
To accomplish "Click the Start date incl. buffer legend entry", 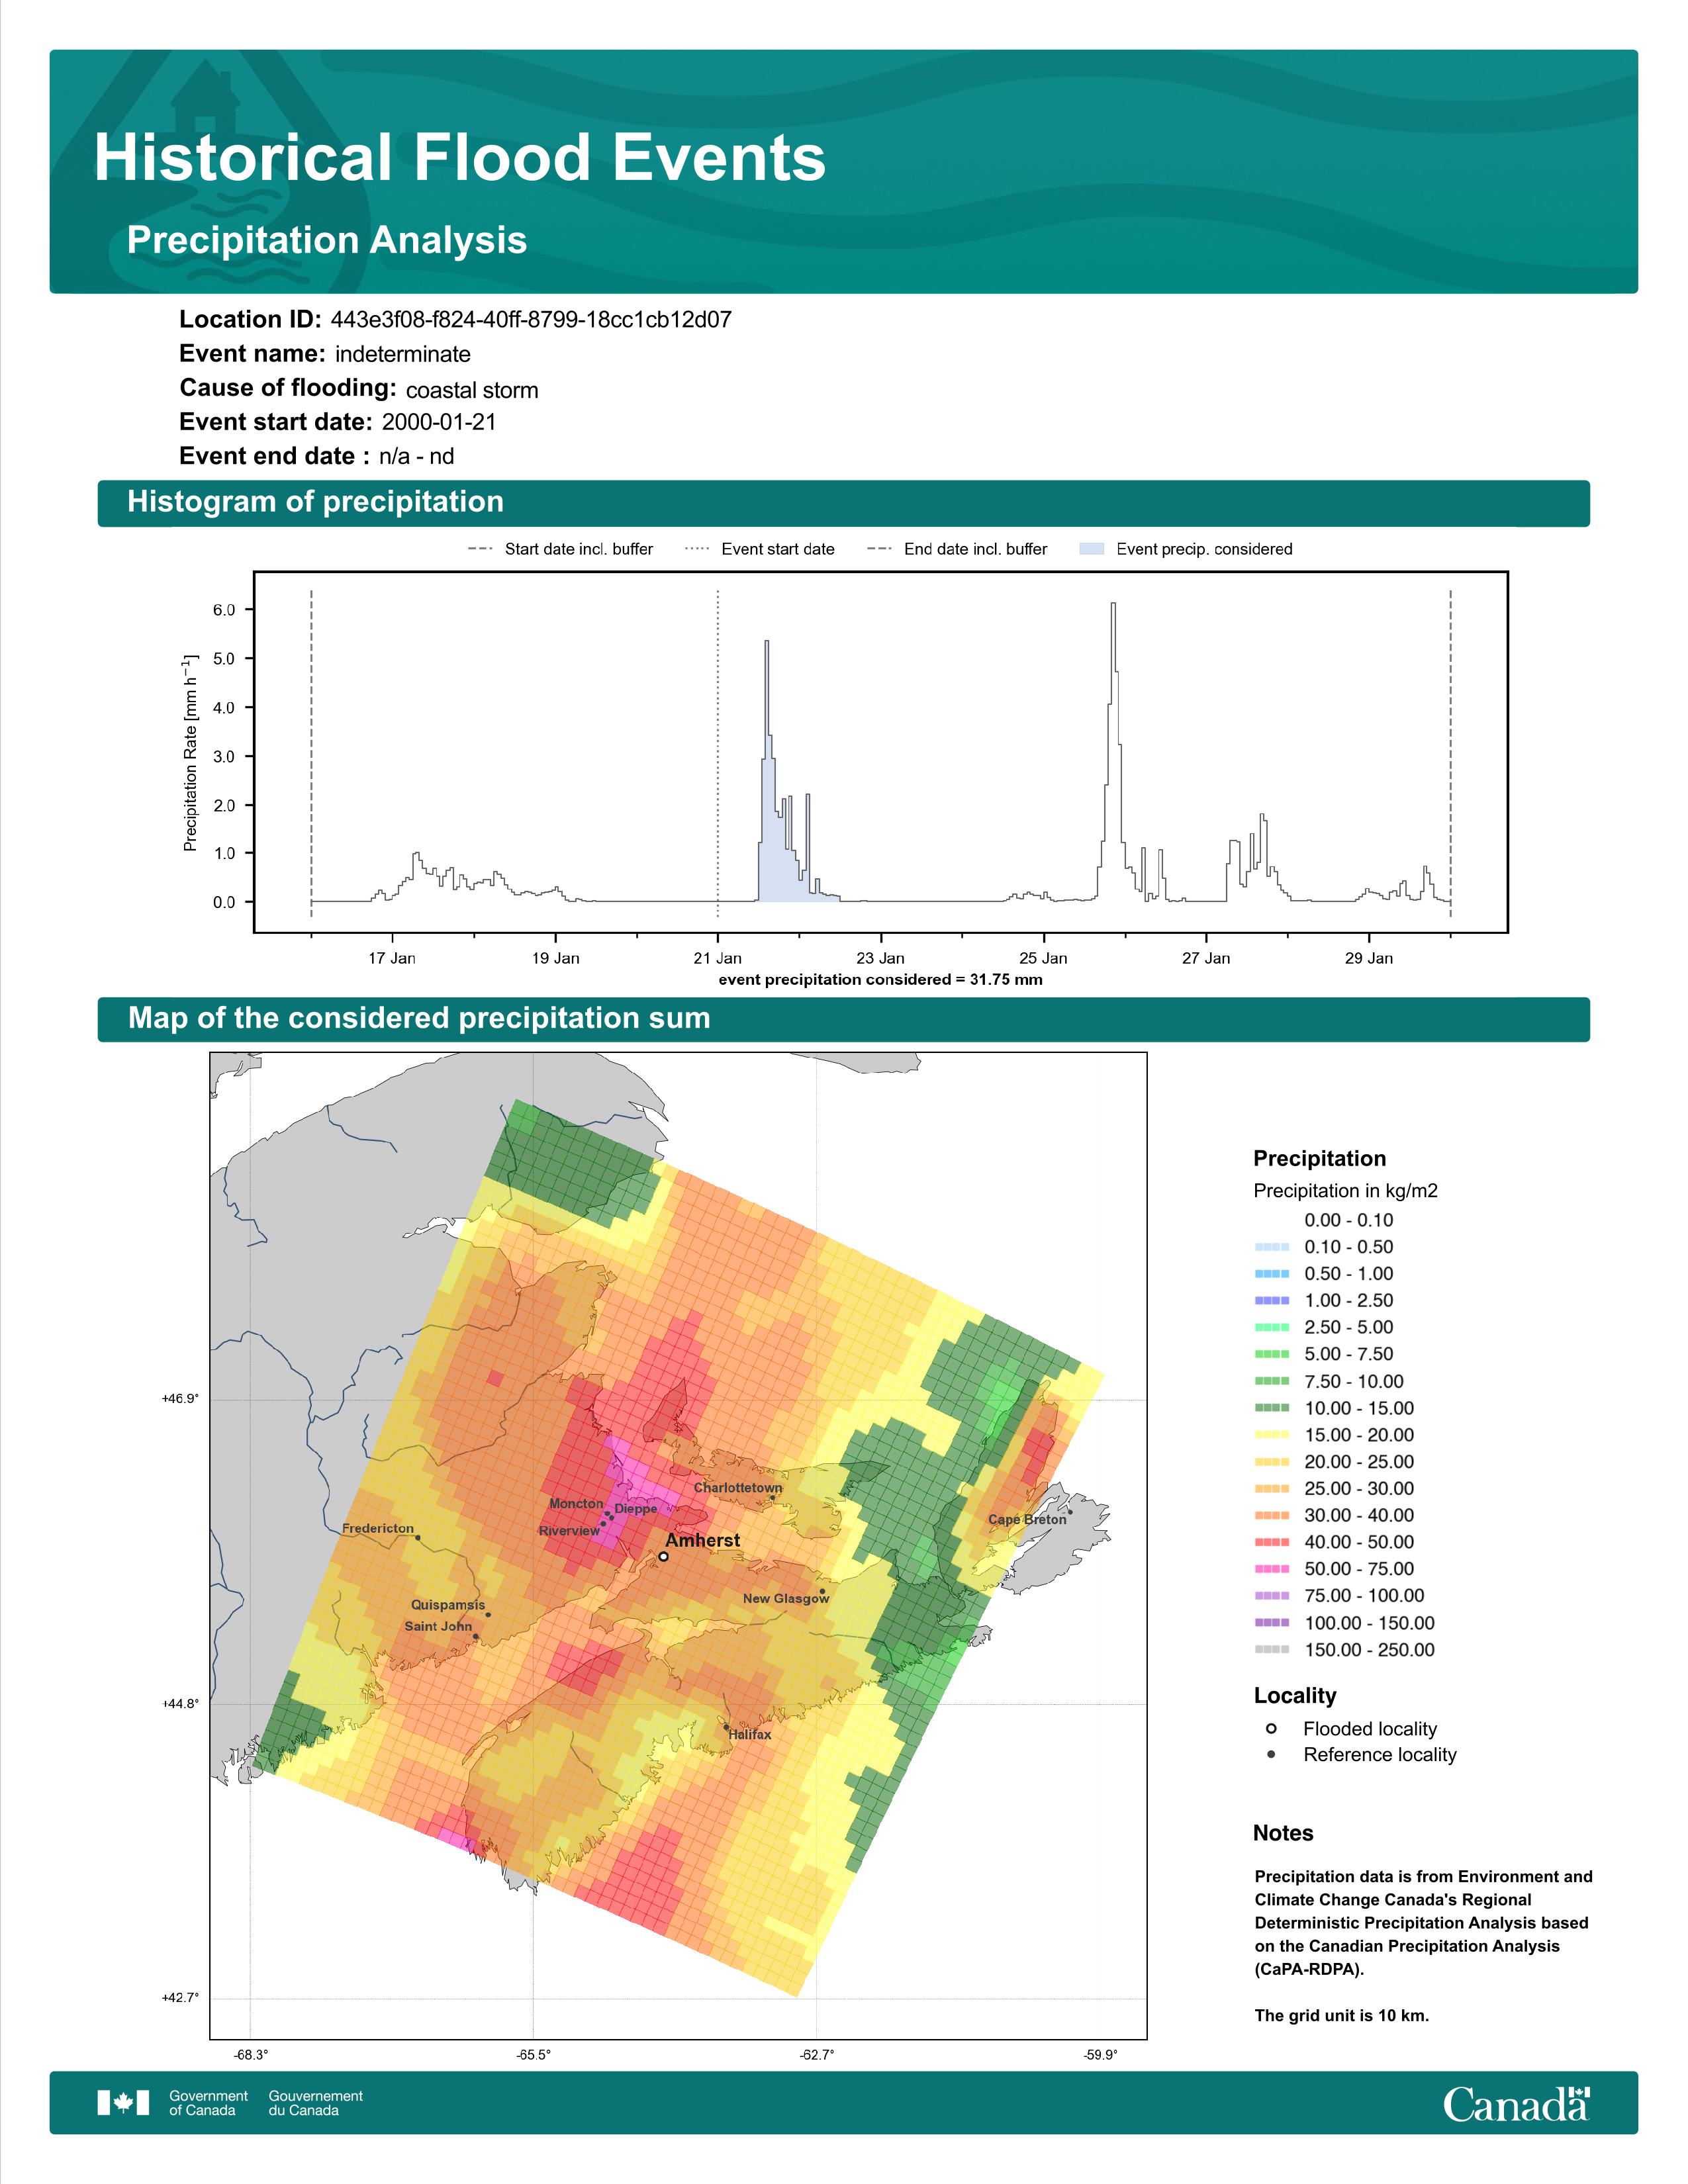I will tap(560, 549).
